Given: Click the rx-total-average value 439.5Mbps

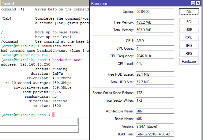Looking at the screenshot, I should pyautogui.click(x=62, y=87).
